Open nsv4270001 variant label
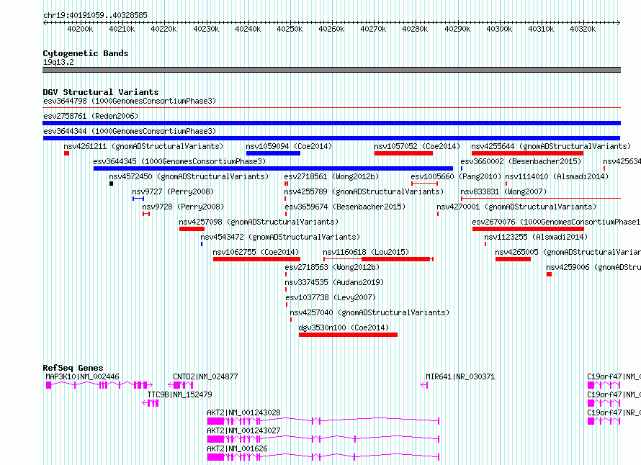 click(x=516, y=207)
